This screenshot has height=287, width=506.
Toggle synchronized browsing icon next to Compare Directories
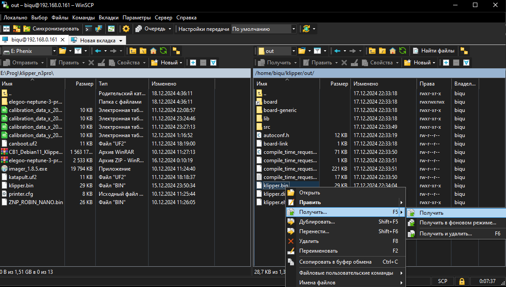point(16,29)
